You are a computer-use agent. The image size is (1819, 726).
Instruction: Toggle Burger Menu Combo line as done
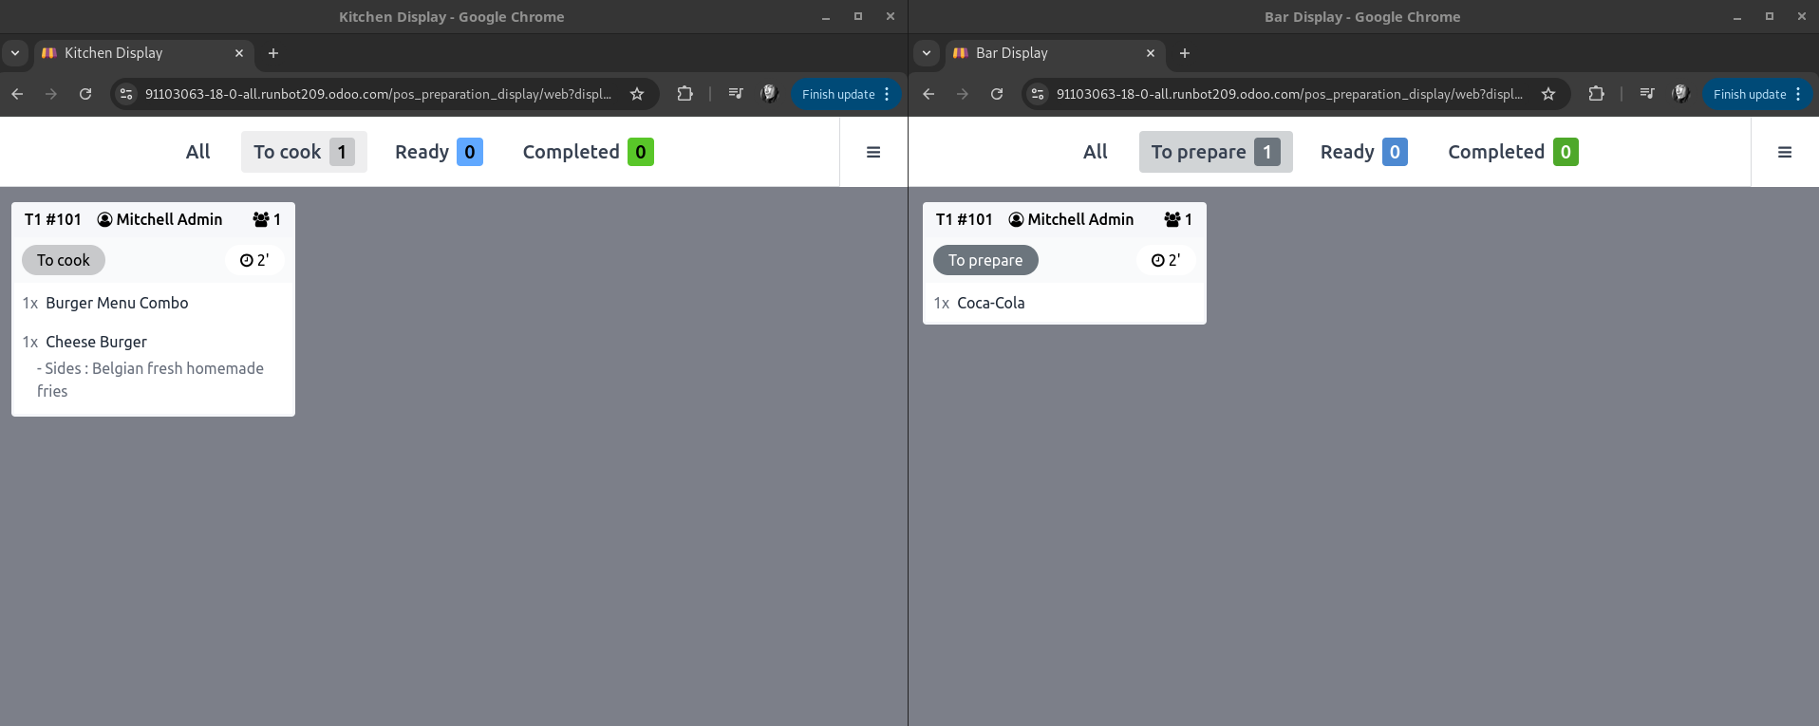[x=117, y=303]
